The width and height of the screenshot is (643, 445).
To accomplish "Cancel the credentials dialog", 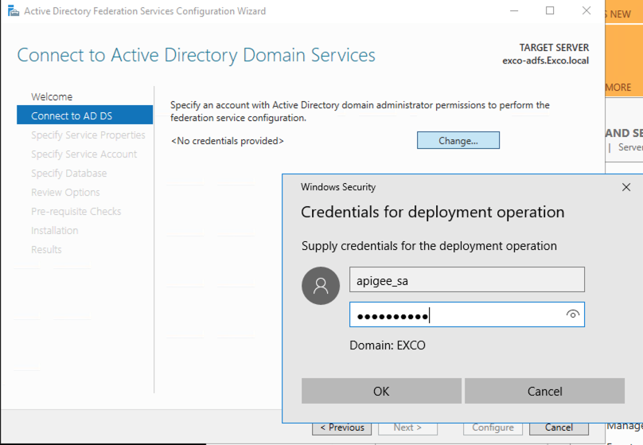I will coord(544,391).
